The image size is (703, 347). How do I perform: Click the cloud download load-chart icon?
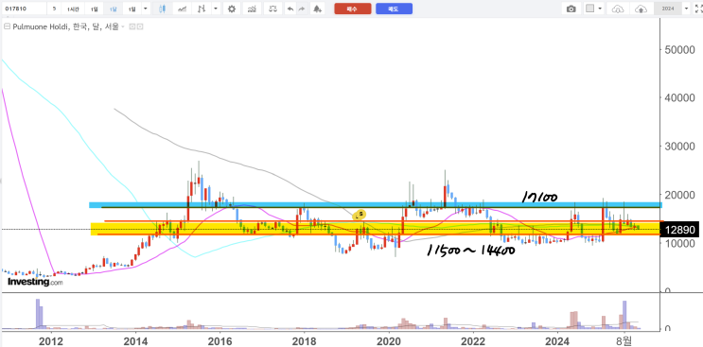coord(618,9)
